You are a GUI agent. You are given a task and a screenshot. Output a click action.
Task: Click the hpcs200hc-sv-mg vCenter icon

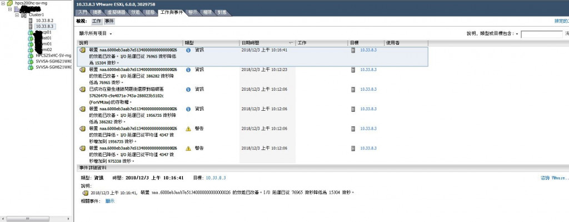tap(10, 3)
